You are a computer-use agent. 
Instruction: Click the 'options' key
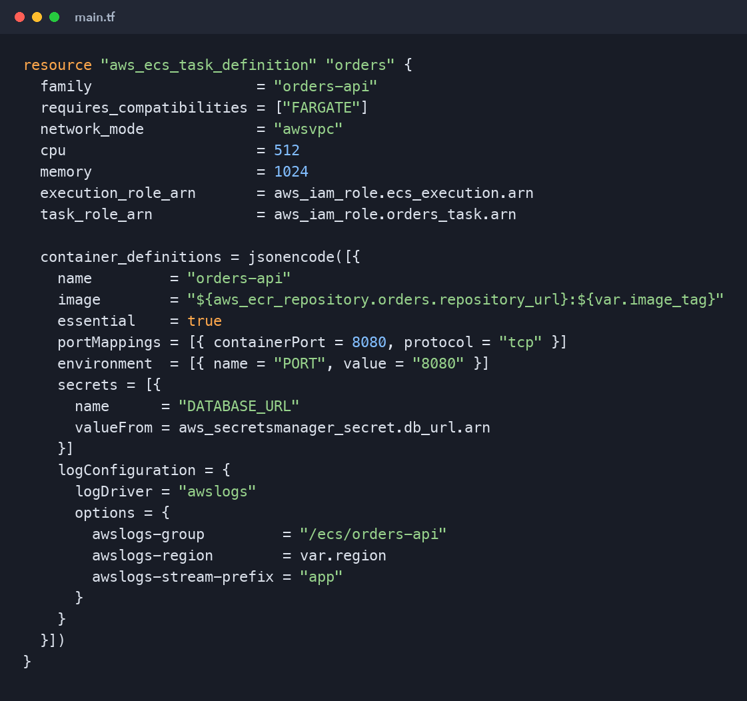(105, 513)
